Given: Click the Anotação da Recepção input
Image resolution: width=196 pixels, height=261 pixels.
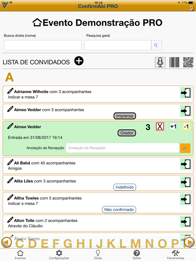Looking at the screenshot, I should point(122,148).
